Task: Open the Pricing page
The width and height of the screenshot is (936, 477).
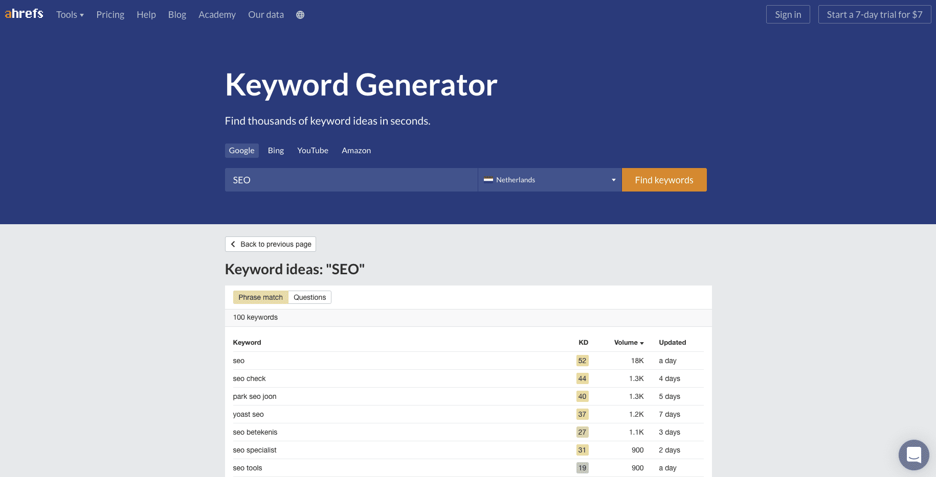Action: (110, 15)
